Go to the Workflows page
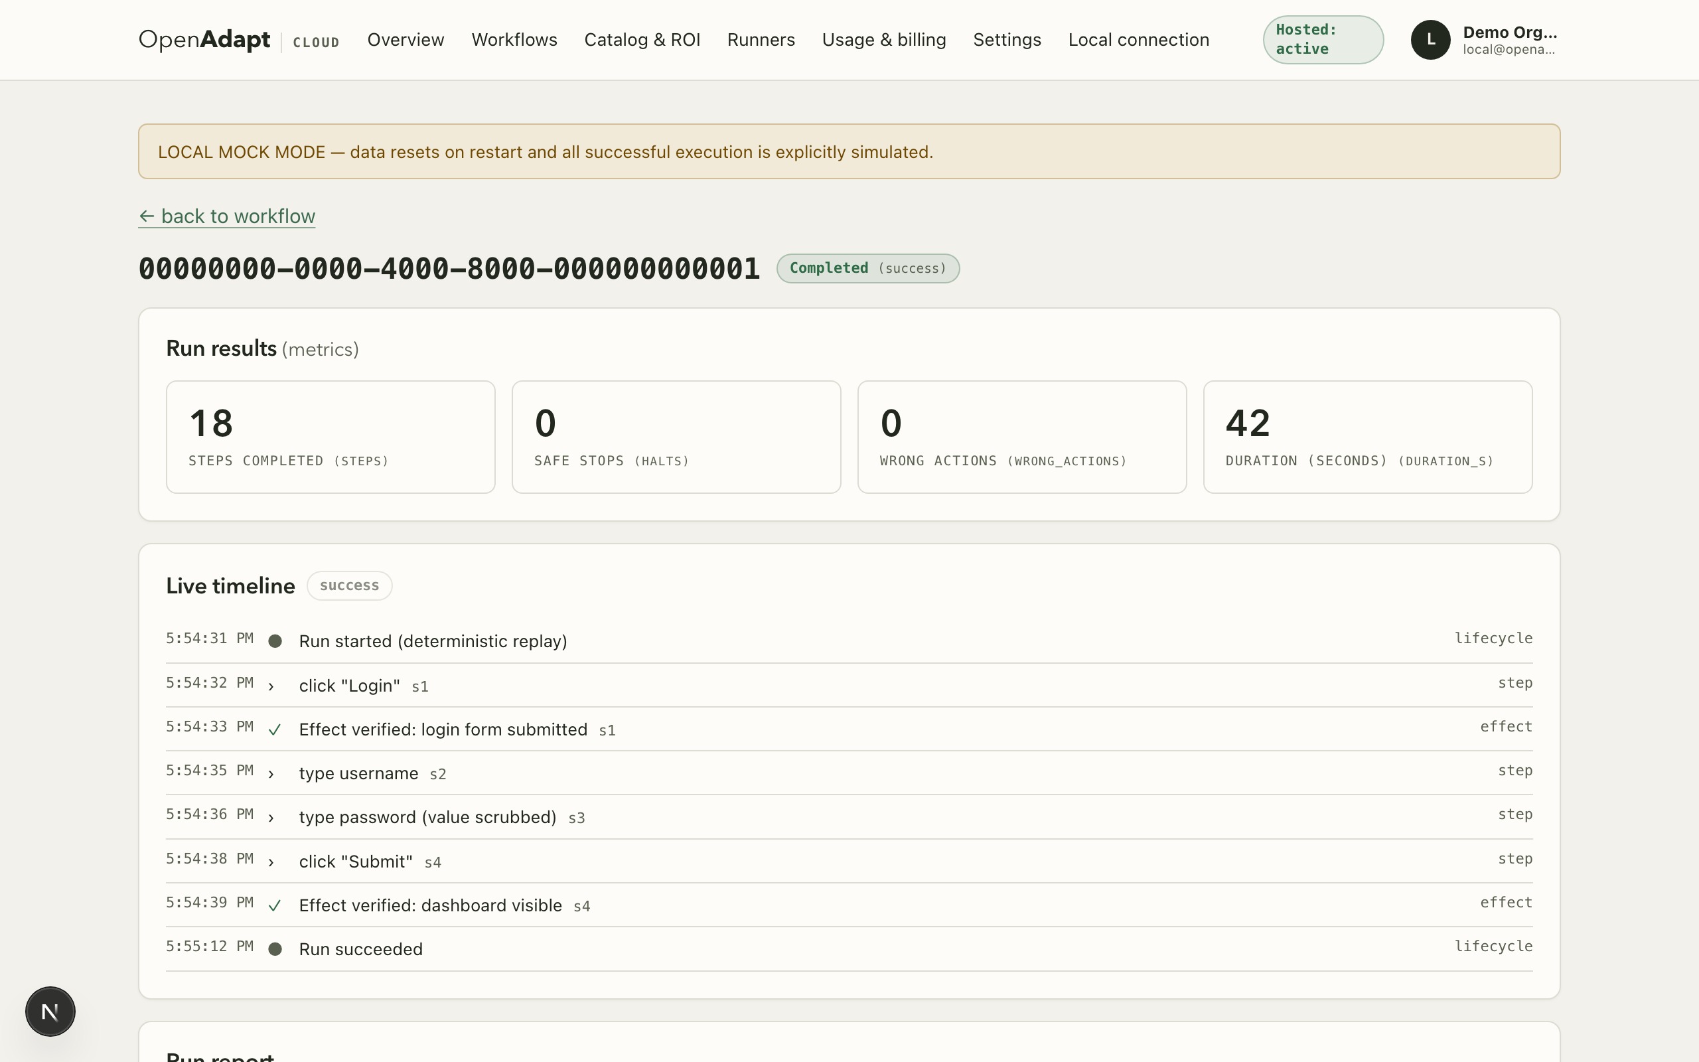 click(x=514, y=40)
